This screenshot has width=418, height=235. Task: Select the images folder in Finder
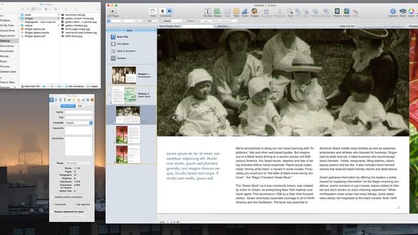40,18
